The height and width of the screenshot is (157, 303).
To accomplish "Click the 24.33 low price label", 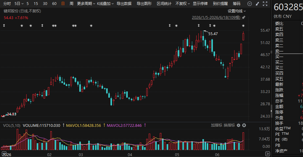I will (12, 114).
